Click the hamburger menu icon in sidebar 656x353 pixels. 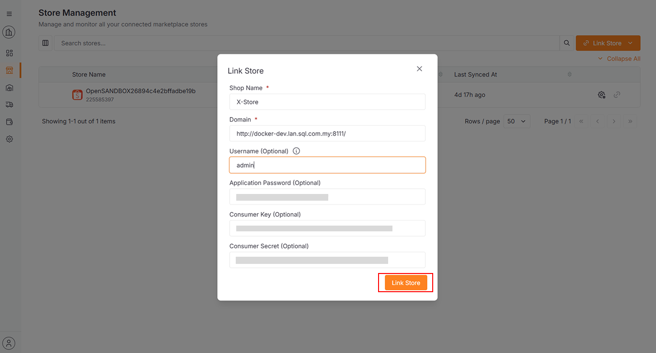pyautogui.click(x=9, y=14)
